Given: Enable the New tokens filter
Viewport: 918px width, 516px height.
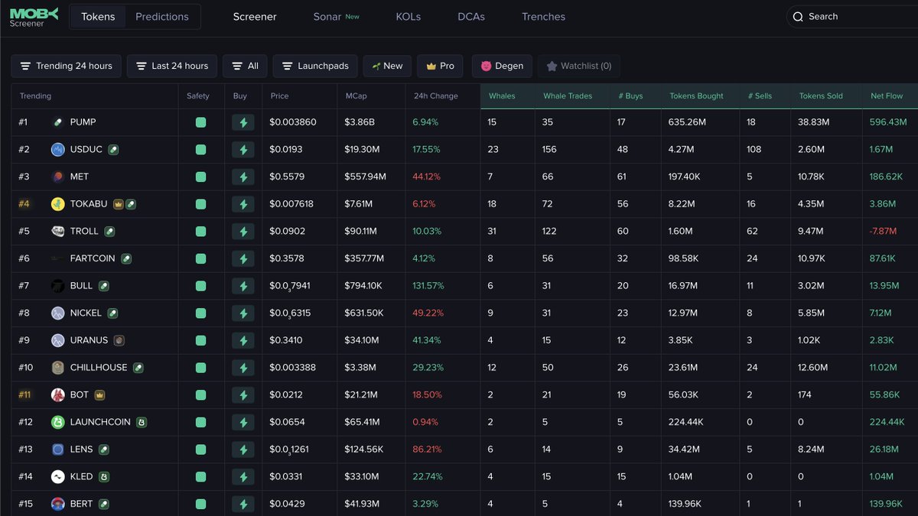Looking at the screenshot, I should pos(387,66).
